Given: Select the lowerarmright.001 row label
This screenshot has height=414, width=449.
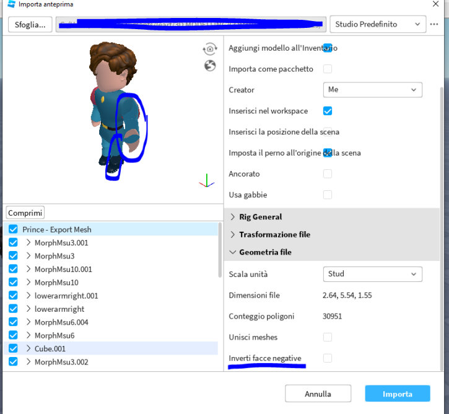Looking at the screenshot, I should (66, 296).
